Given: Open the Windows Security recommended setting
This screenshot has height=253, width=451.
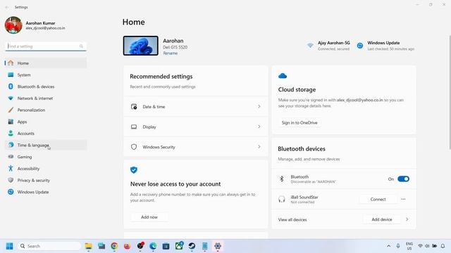Looking at the screenshot, I should click(x=196, y=147).
